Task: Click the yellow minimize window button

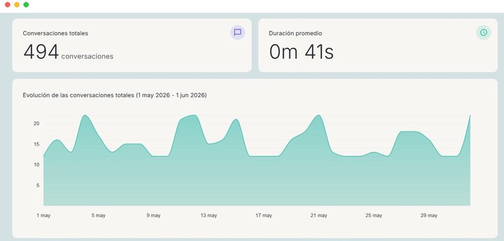Action: coord(17,4)
